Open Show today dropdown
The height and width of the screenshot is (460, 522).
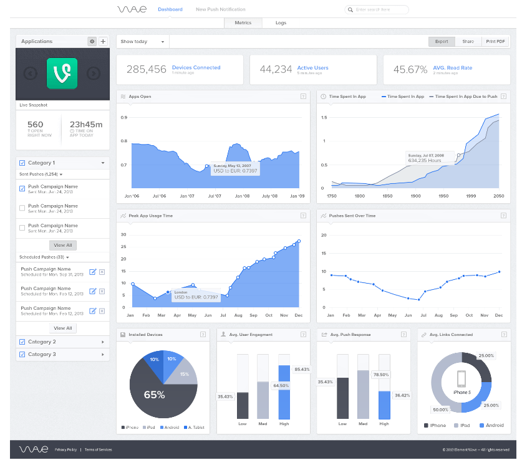coord(142,42)
